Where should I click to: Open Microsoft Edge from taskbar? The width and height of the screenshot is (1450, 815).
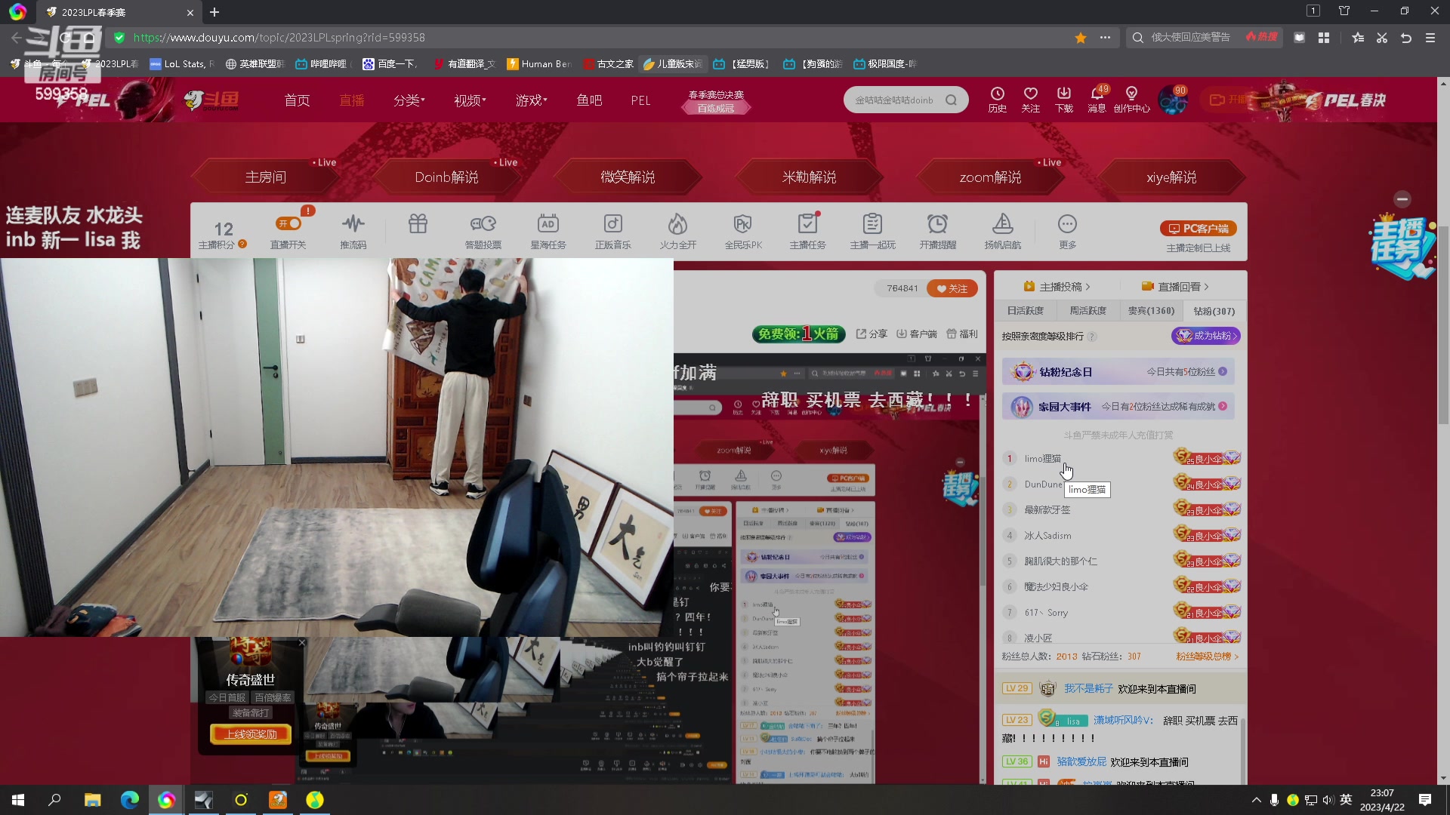129,800
